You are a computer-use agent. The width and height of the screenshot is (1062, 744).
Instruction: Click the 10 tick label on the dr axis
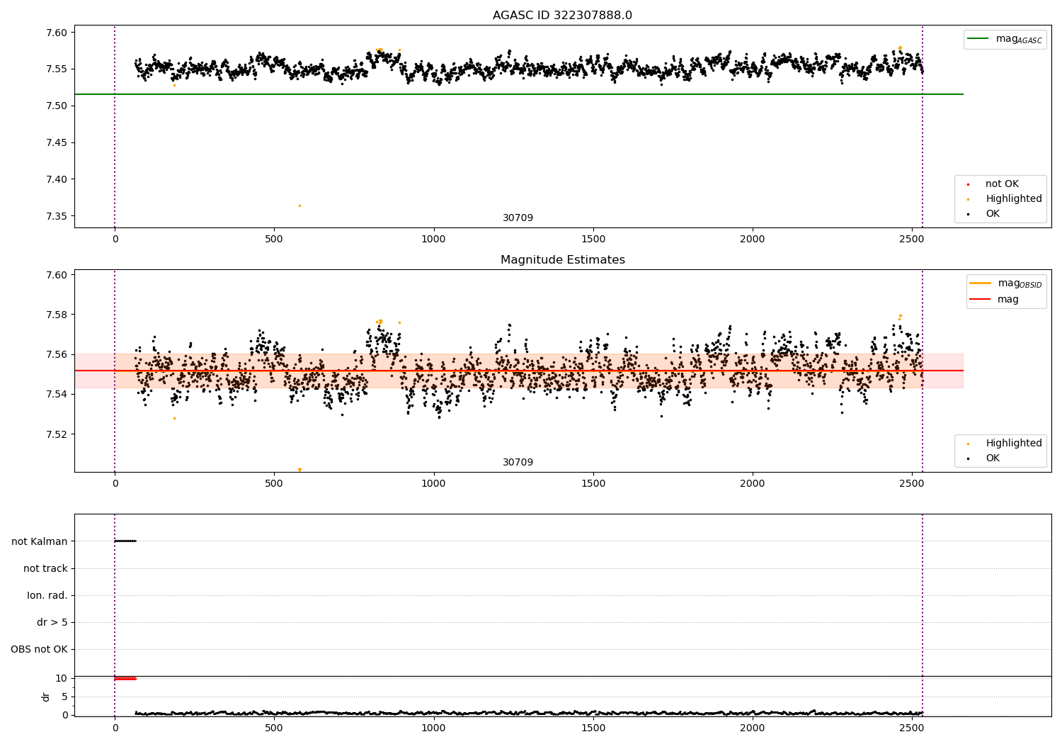coord(62,678)
